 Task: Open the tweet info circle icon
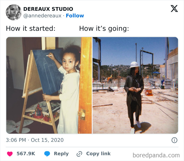coord(174,140)
